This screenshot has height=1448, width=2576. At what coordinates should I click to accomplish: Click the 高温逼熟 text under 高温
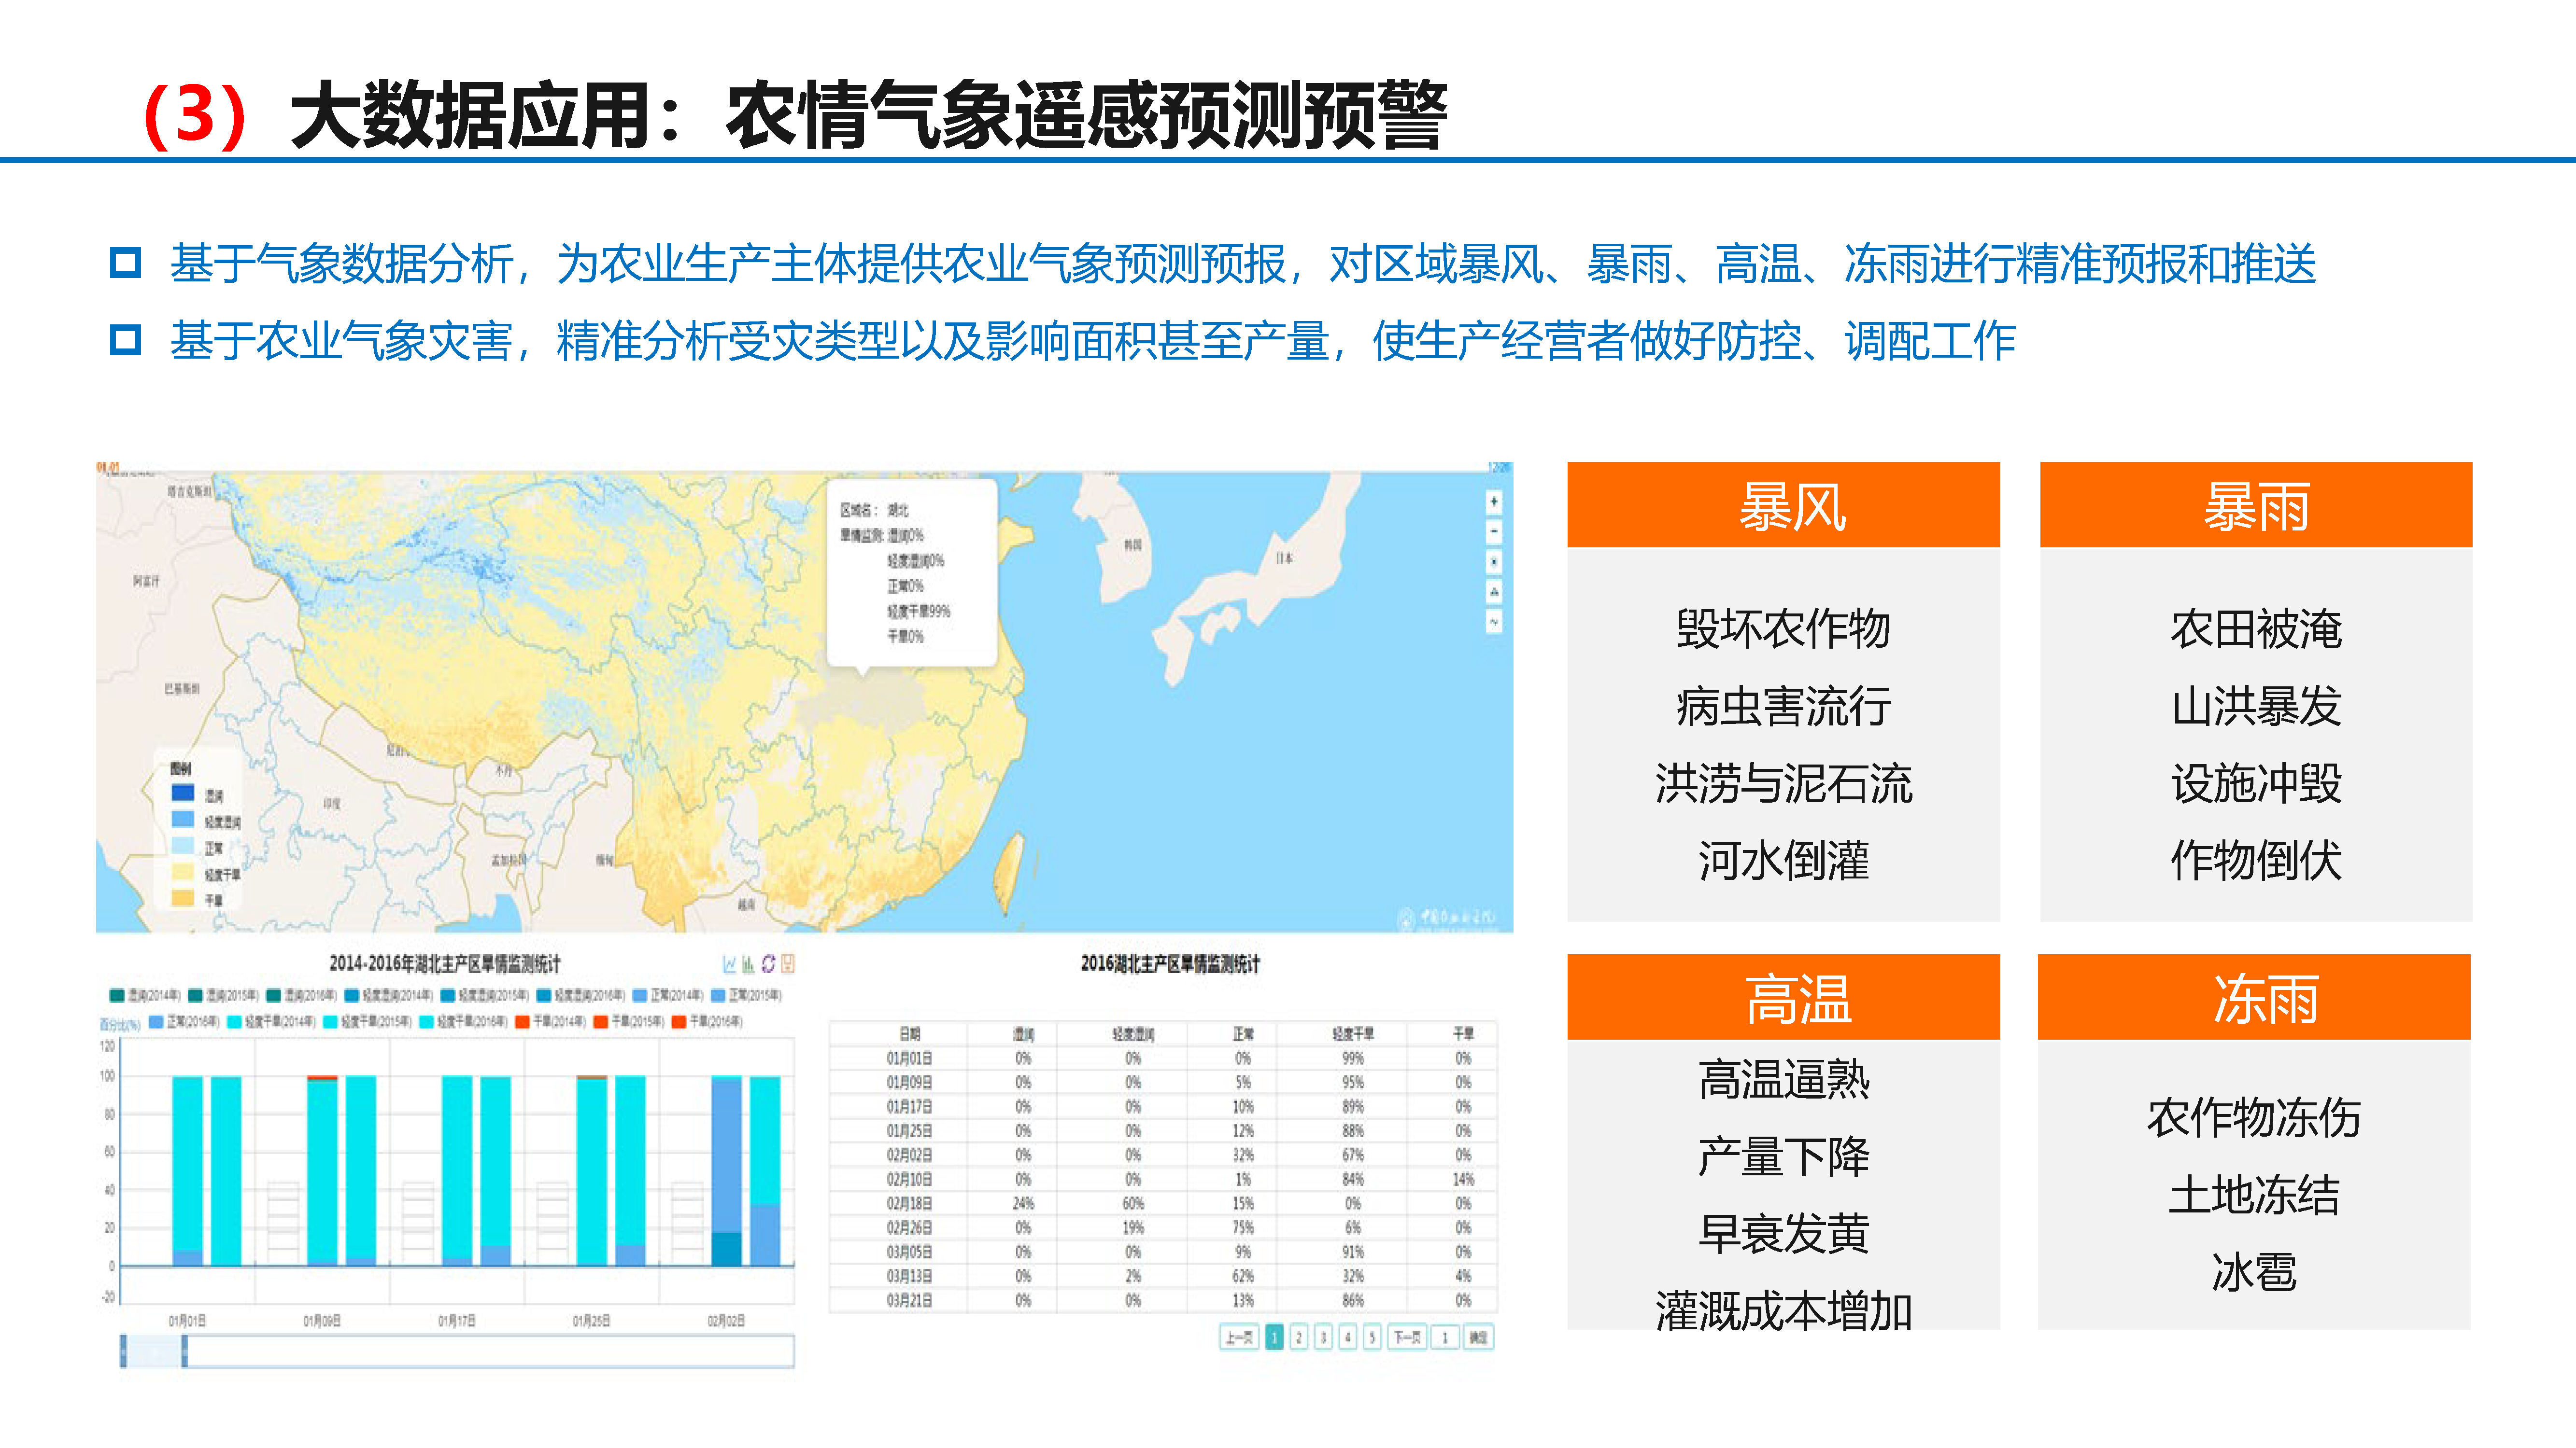tap(1783, 1080)
